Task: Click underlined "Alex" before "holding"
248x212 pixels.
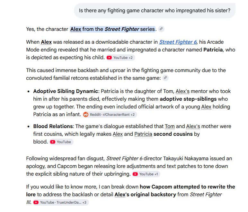Action: 206,106
